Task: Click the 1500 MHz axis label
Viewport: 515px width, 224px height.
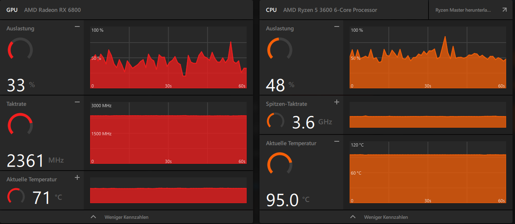Action: 101,134
